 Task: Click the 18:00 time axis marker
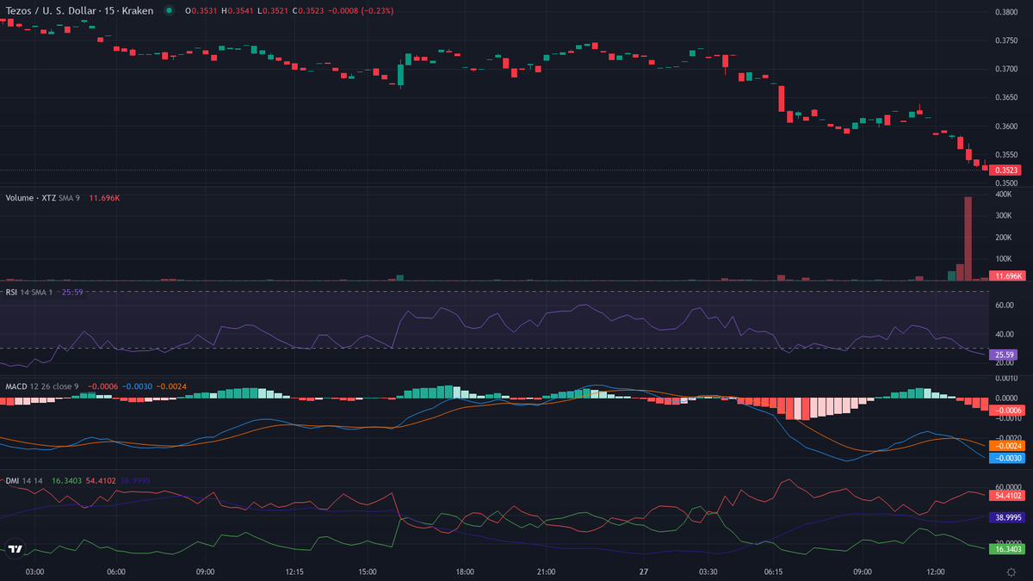pyautogui.click(x=465, y=572)
